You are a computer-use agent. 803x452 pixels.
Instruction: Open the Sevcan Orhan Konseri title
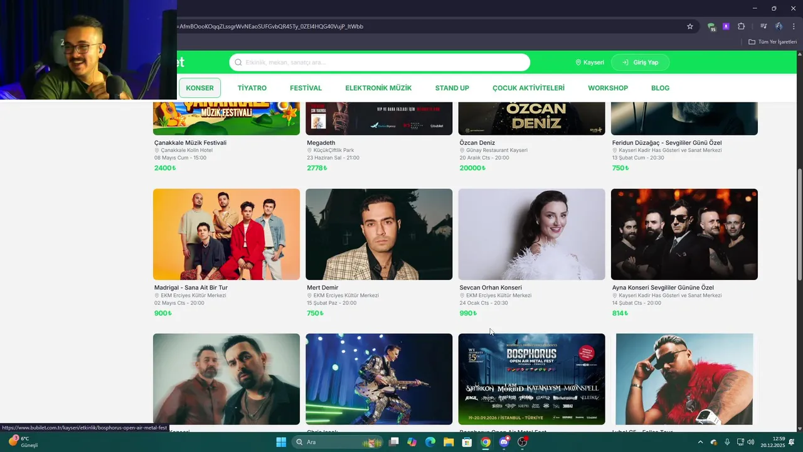[491, 288]
